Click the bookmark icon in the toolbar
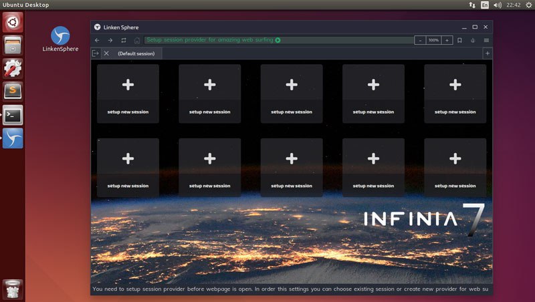This screenshot has height=302, width=535. (x=459, y=40)
